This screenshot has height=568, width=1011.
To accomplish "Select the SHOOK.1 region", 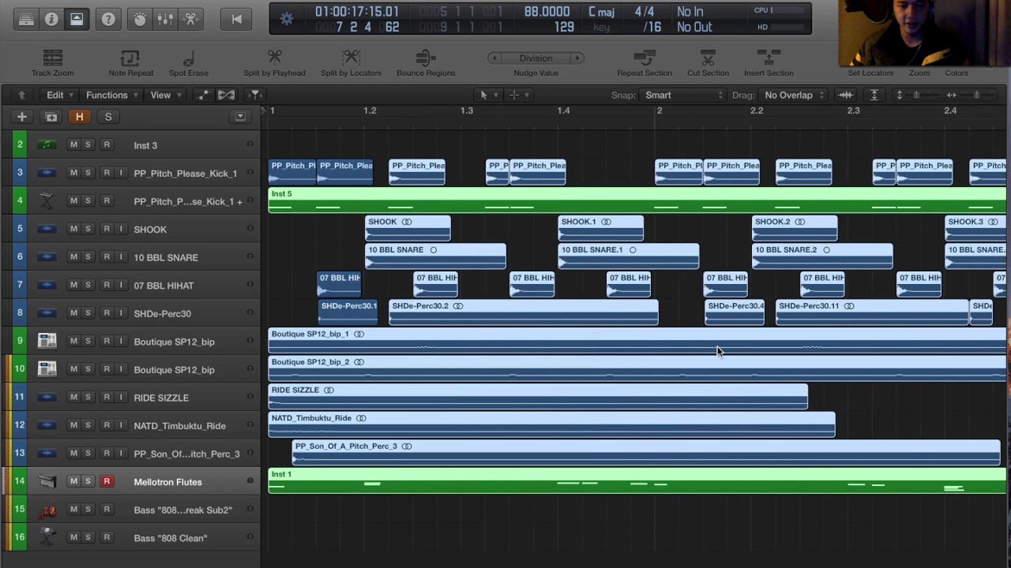I will click(600, 228).
